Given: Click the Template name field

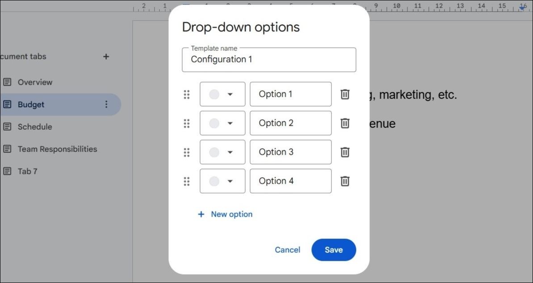Looking at the screenshot, I should pos(269,60).
